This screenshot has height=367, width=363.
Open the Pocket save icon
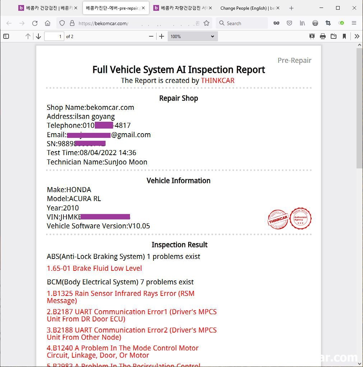point(289,23)
